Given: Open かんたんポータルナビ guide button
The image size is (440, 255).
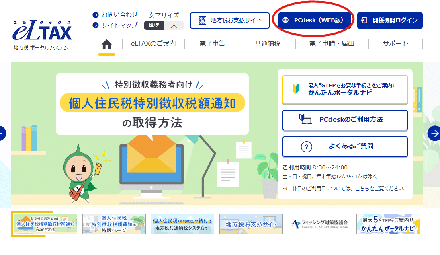Looking at the screenshot, I should [x=345, y=90].
